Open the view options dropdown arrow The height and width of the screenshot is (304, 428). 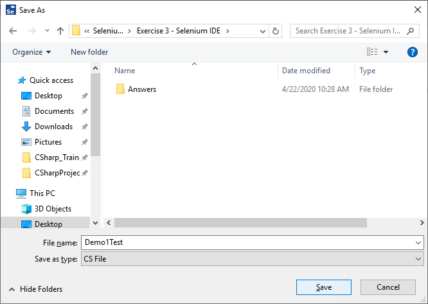pos(386,52)
